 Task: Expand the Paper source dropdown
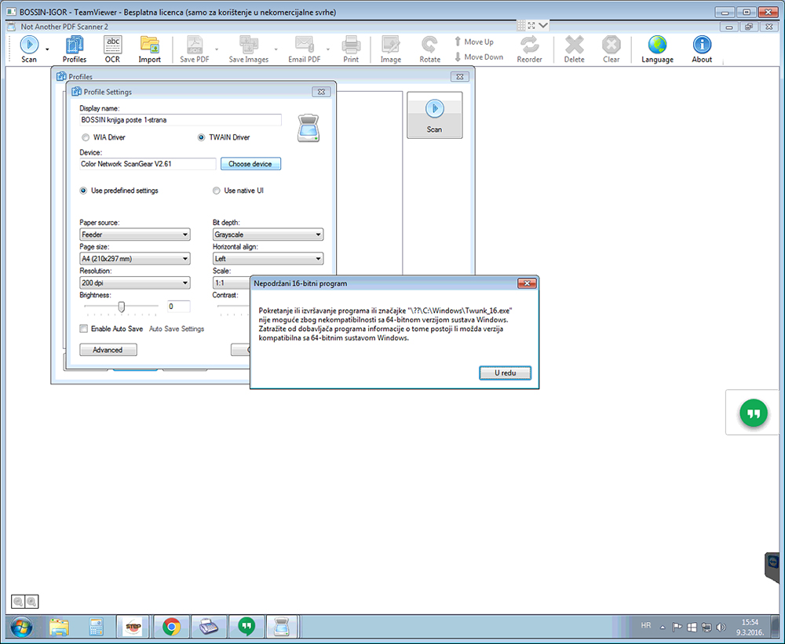click(135, 235)
